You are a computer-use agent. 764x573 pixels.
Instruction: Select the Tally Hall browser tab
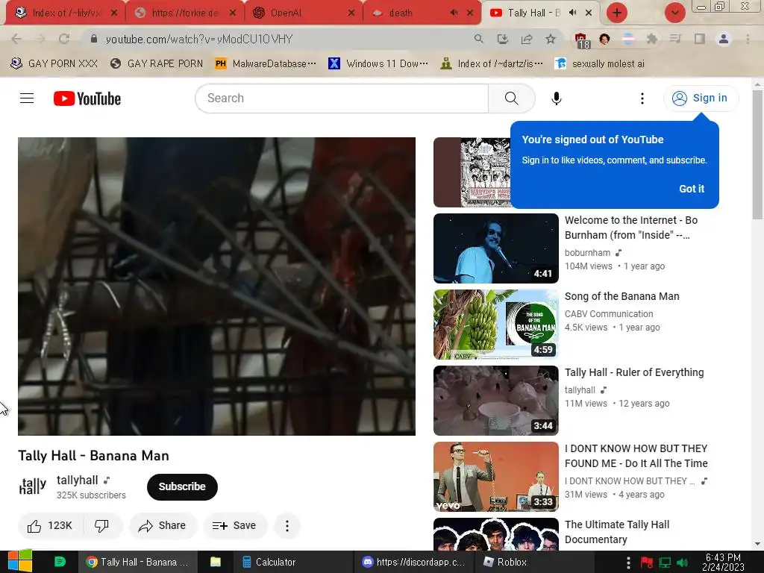point(541,13)
